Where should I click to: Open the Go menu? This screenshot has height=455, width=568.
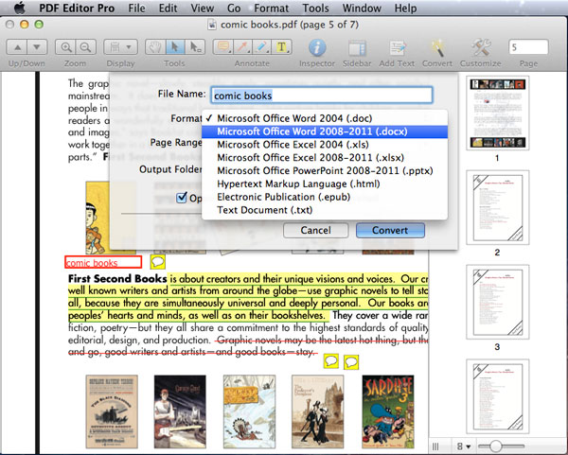tap(234, 8)
